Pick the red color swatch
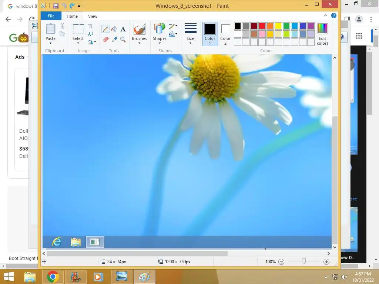The image size is (379, 284). (x=262, y=26)
